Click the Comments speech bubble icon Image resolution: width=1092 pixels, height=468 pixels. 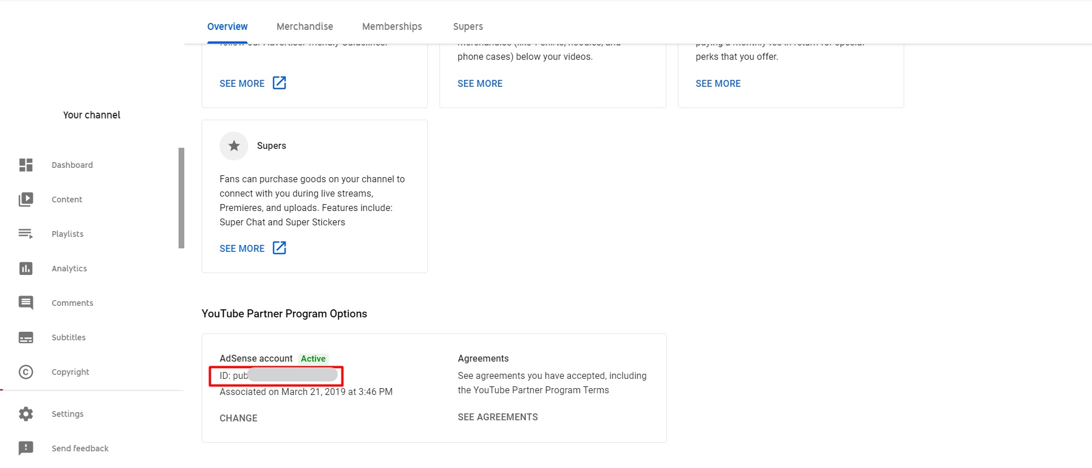[x=26, y=303]
